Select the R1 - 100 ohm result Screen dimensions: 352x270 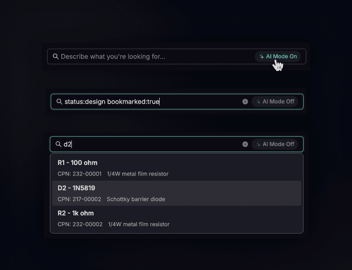tap(78, 163)
